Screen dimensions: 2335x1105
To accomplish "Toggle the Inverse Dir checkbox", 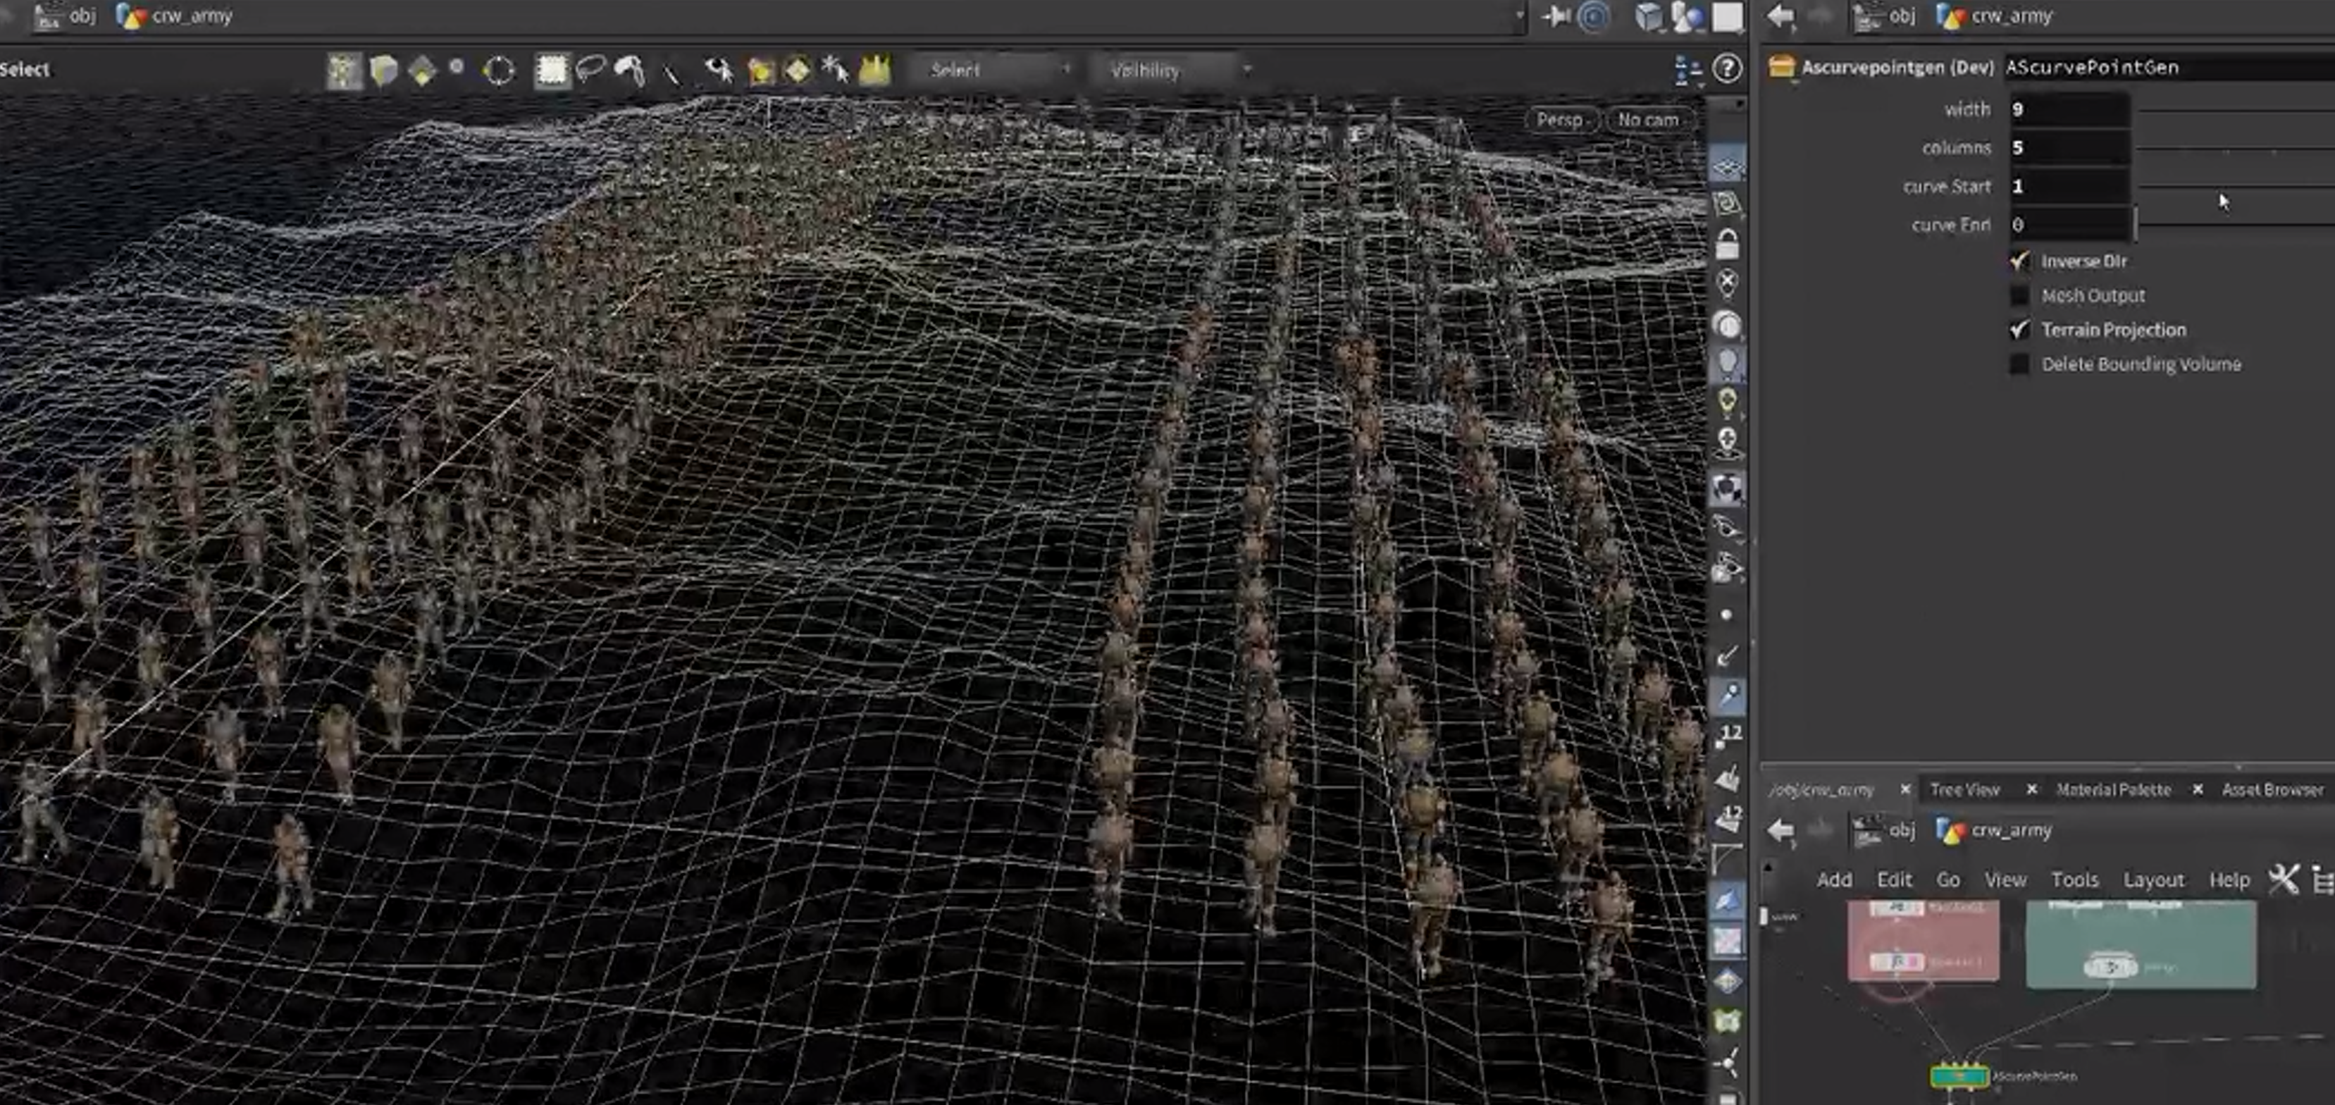I will [2019, 261].
